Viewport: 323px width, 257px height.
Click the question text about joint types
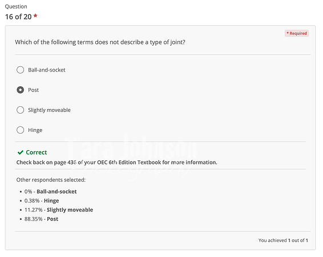(x=100, y=42)
